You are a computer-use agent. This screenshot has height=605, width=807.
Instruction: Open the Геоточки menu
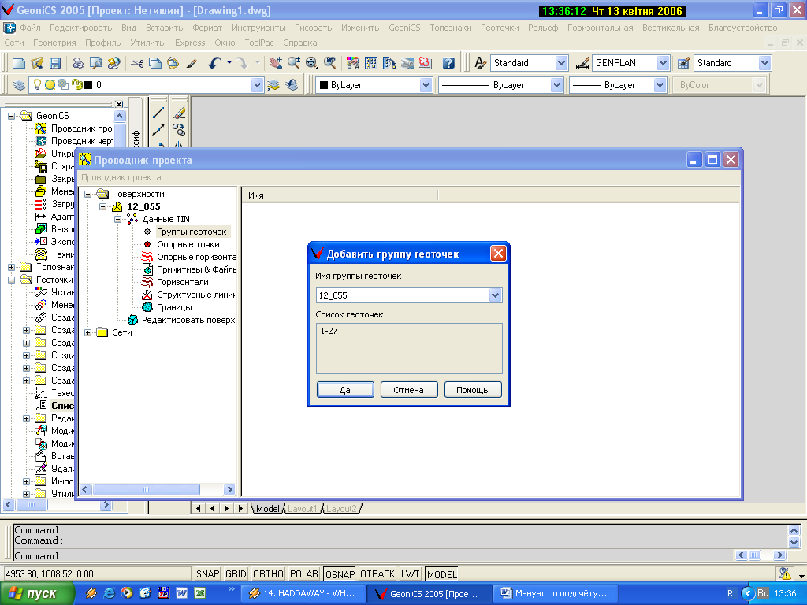pyautogui.click(x=500, y=28)
